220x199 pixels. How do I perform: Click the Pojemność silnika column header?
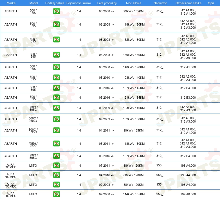click(78, 3)
